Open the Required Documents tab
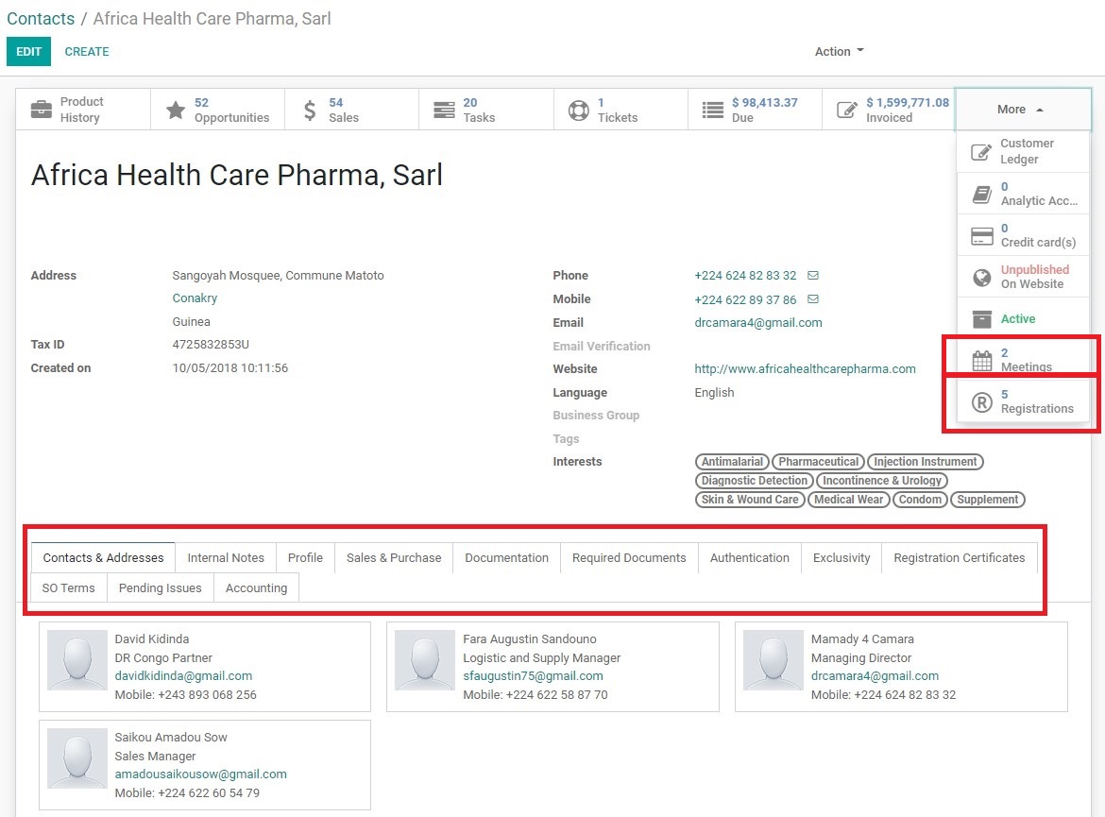 coord(629,557)
